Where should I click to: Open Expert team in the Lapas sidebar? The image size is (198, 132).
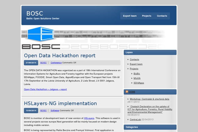pyautogui.click(x=136, y=64)
